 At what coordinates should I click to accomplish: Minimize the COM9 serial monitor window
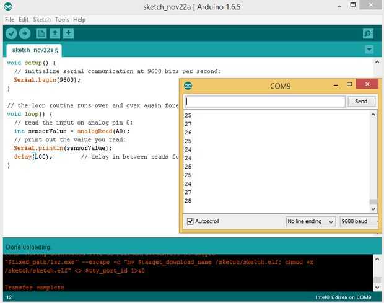coord(336,85)
